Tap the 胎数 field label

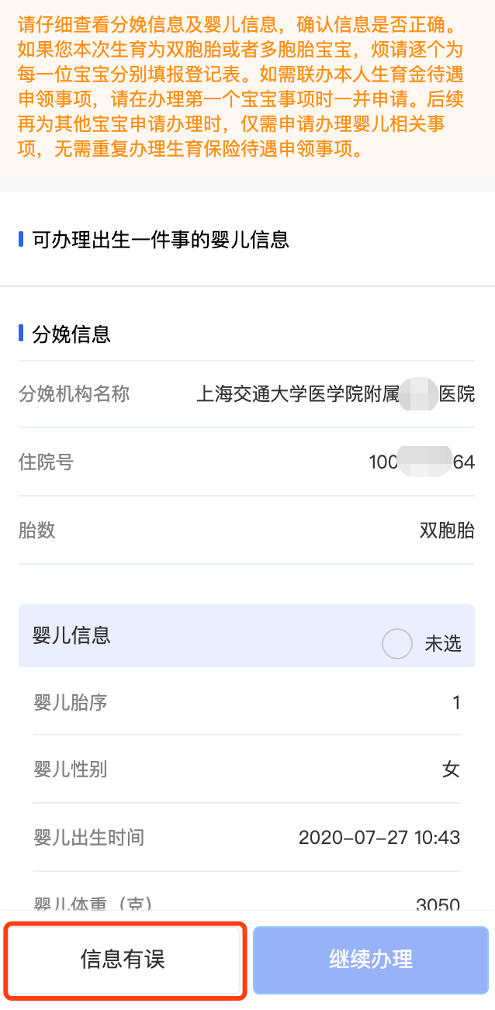pyautogui.click(x=36, y=531)
